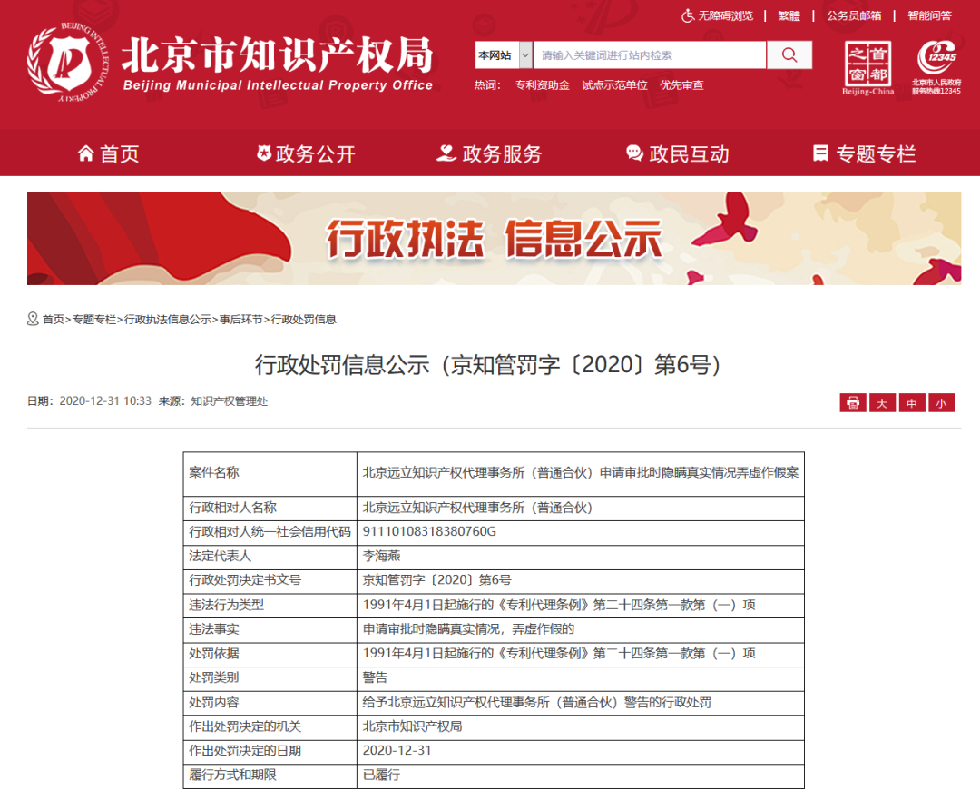Click breadcrumb link 行政处罚信息
This screenshot has height=810, width=980.
click(303, 320)
